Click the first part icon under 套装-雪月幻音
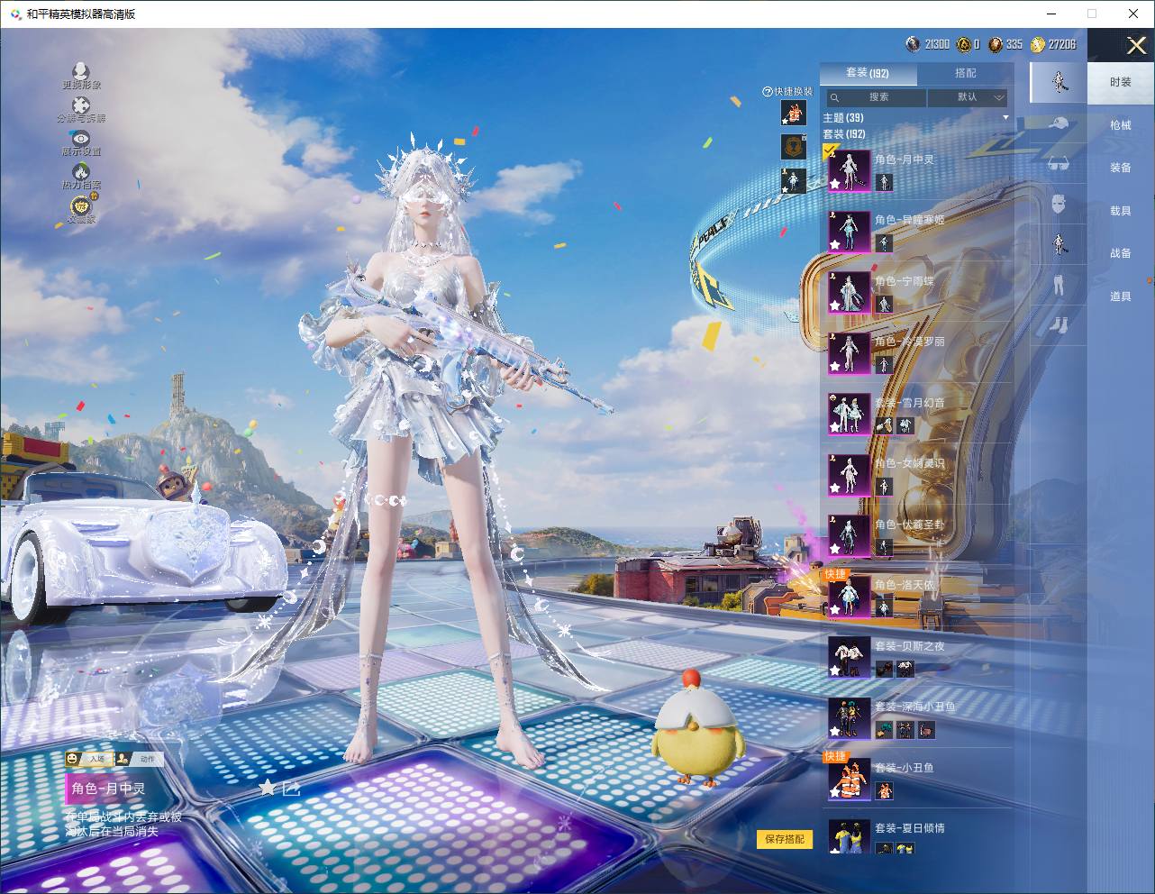The width and height of the screenshot is (1155, 894). click(884, 426)
